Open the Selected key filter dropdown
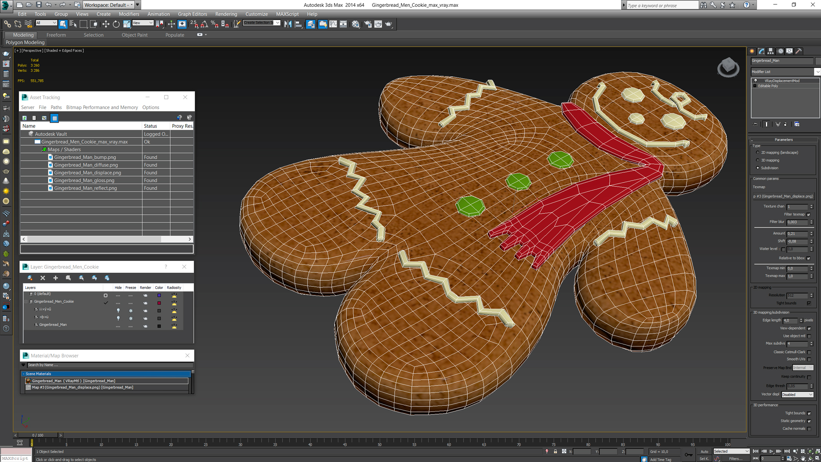The width and height of the screenshot is (821, 462). (x=731, y=451)
